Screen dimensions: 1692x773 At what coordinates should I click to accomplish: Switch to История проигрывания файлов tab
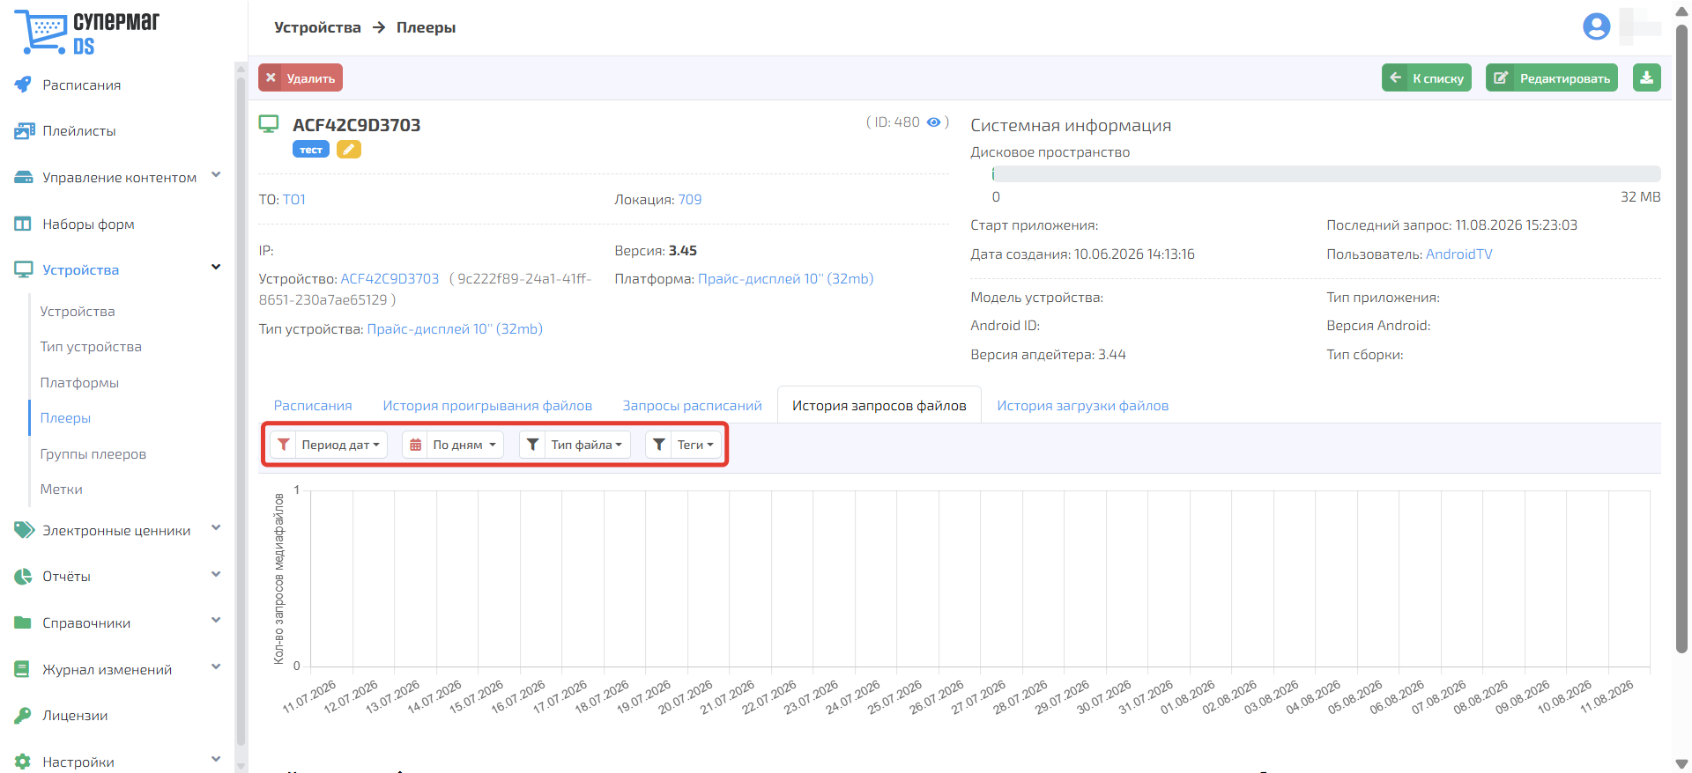pos(487,405)
